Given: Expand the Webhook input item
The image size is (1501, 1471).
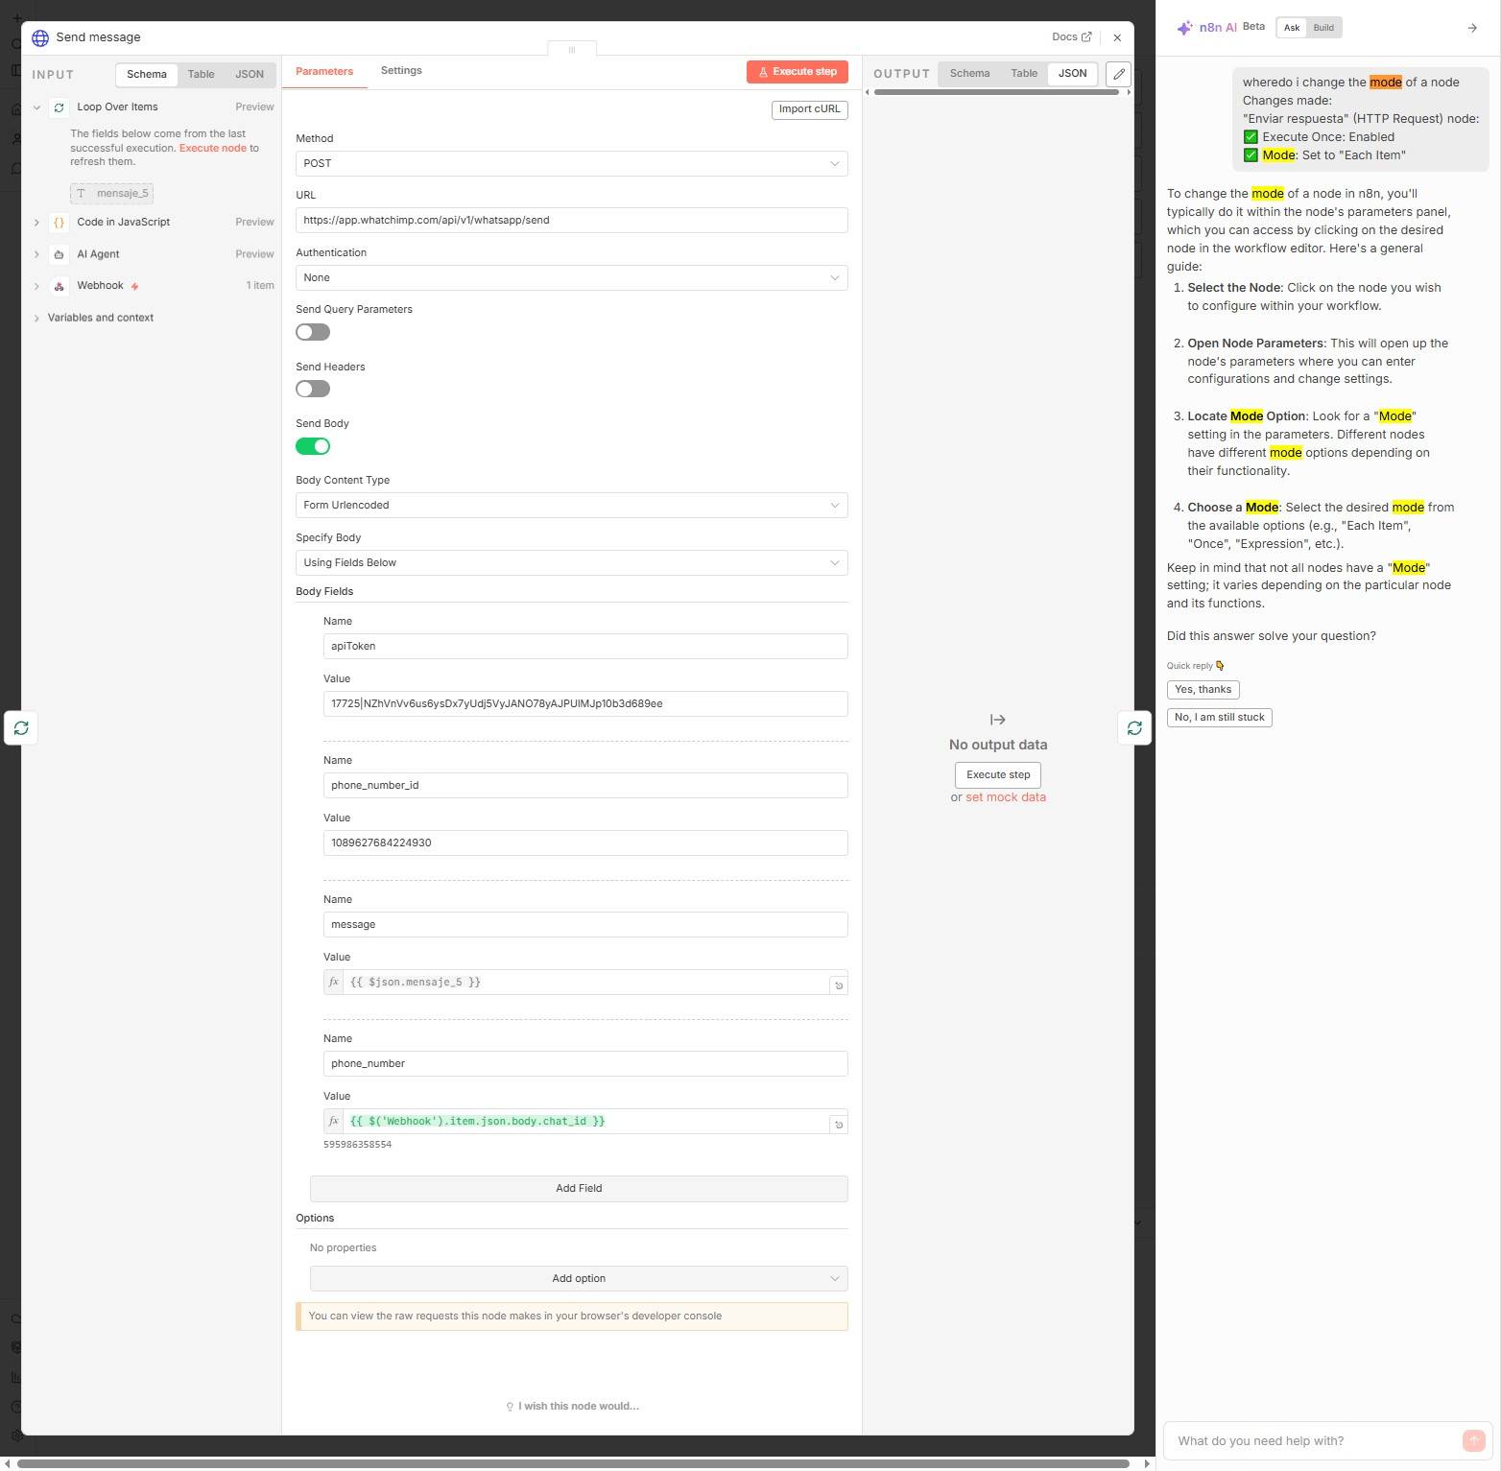Looking at the screenshot, I should click(x=36, y=286).
